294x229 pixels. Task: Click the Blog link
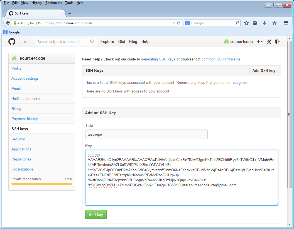click(x=133, y=42)
